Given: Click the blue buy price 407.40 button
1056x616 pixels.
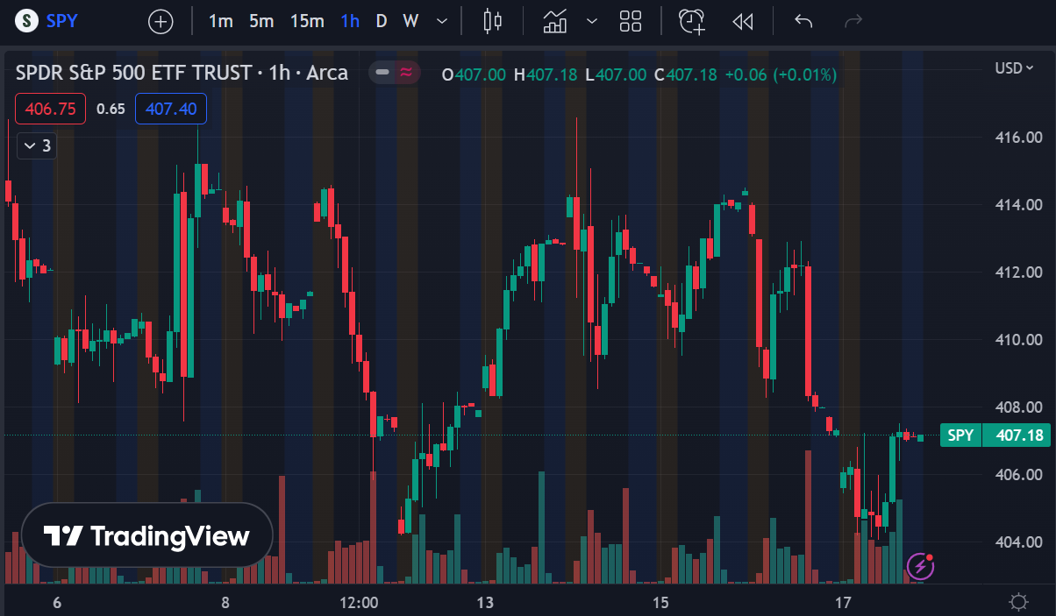Looking at the screenshot, I should point(170,109).
